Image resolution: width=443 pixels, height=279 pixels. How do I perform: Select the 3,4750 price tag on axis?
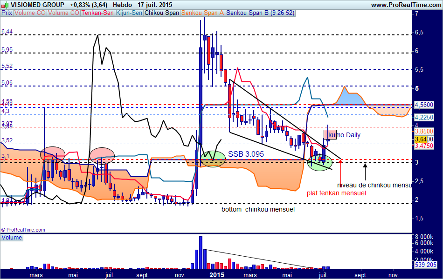[x=424, y=146]
